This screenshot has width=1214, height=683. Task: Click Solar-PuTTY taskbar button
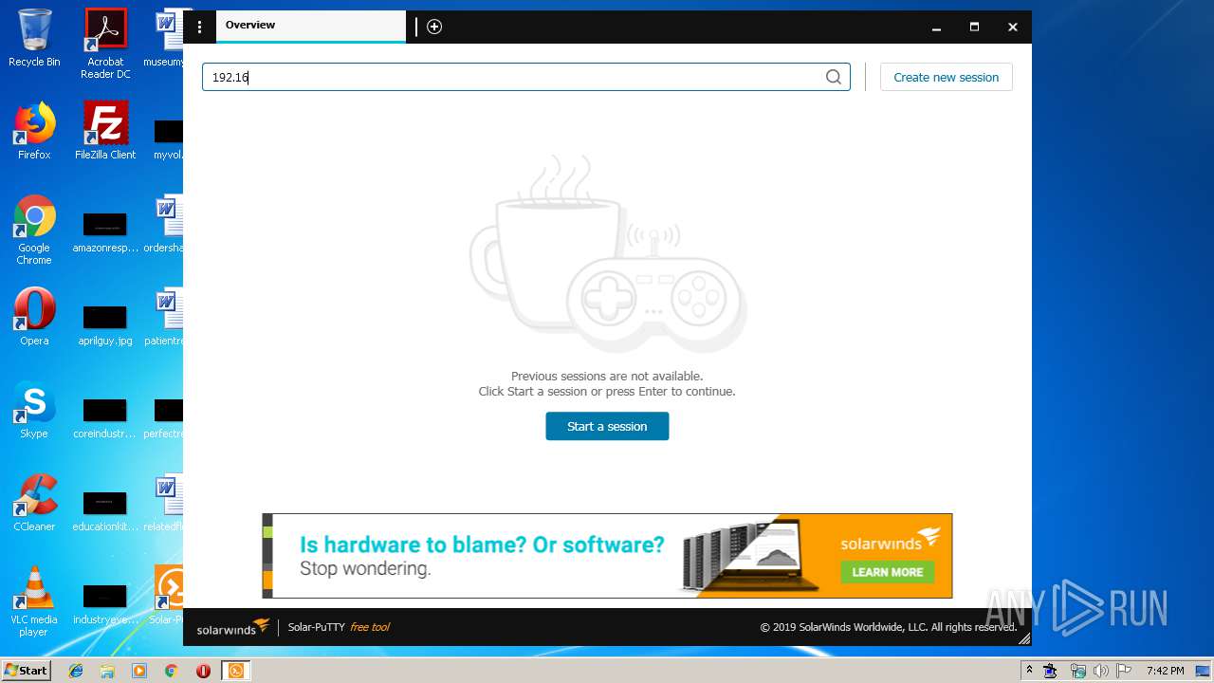pos(235,671)
